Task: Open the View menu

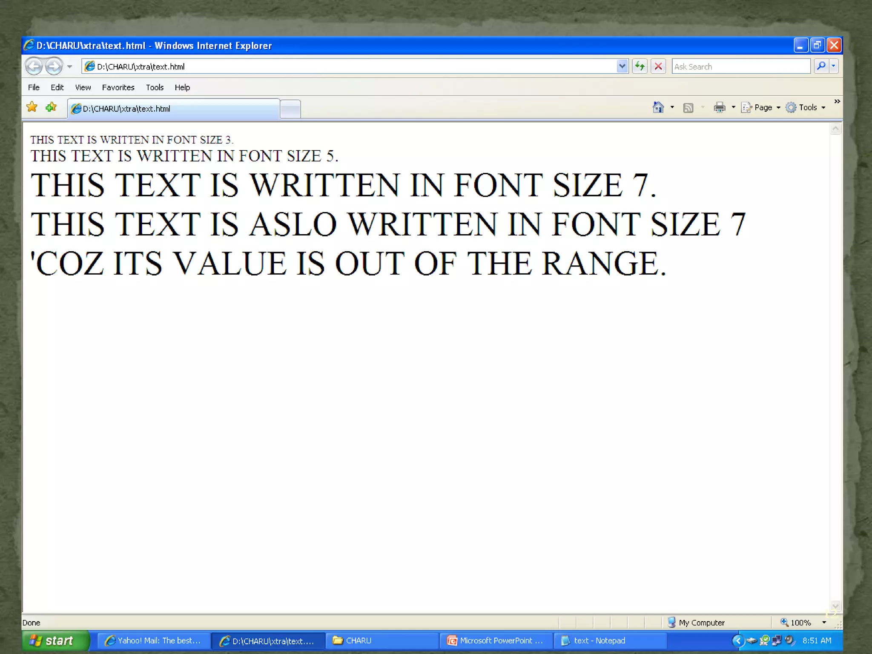Action: (x=83, y=87)
